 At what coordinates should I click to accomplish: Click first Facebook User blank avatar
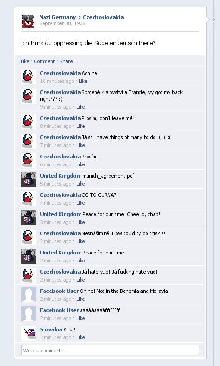click(29, 295)
